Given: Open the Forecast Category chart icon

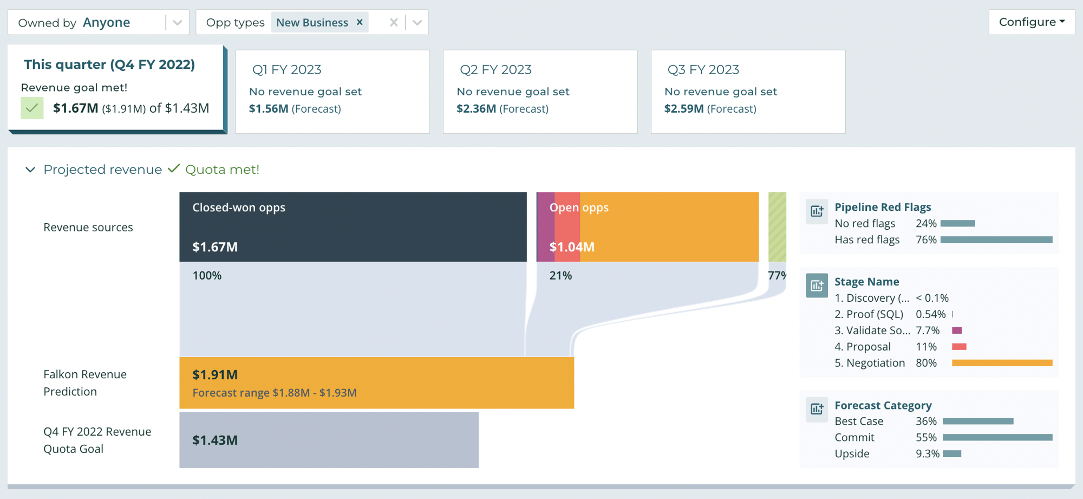Looking at the screenshot, I should pos(817,409).
